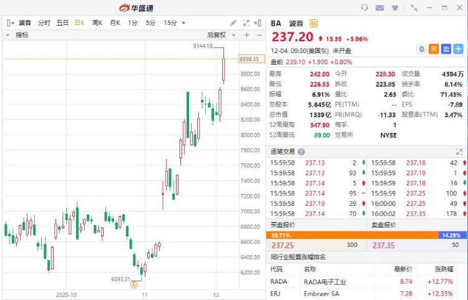Click the 52周最高 value 347.90

pos(319,125)
